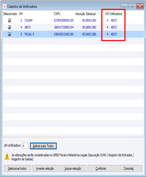Click the UN Unificadora ABYZ cell in the CIGAM row
The height and width of the screenshot is (177, 146).
114,20
